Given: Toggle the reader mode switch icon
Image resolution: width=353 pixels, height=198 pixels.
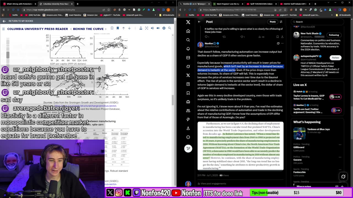Looking at the screenshot, I should (158, 28).
